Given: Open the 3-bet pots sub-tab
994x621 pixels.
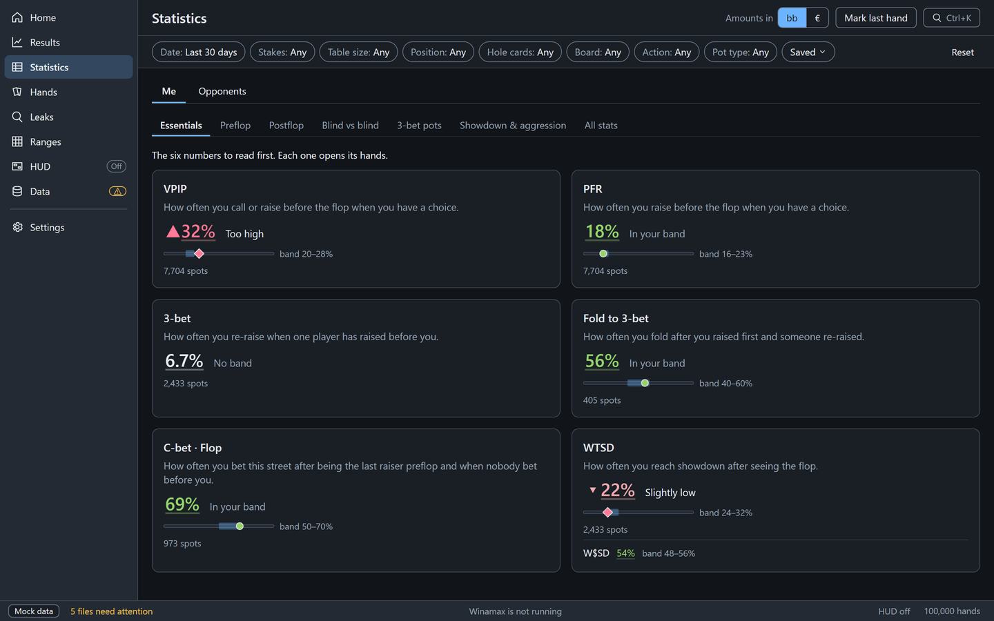Looking at the screenshot, I should 419,125.
